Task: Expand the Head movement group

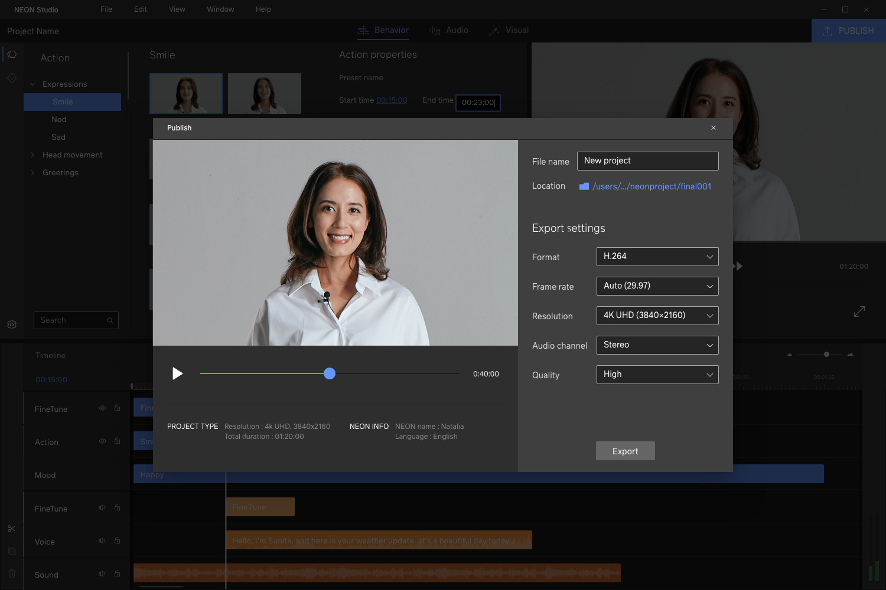Action: (32, 155)
